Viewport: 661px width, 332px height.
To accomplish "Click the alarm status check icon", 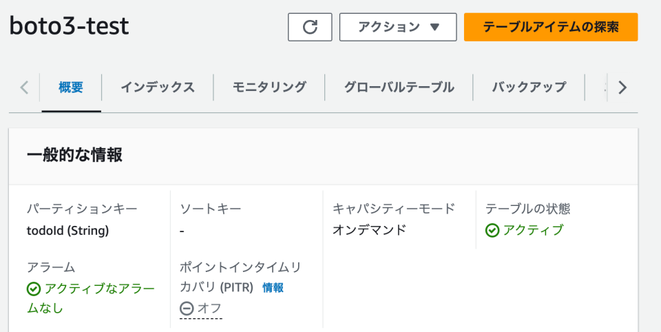I will 34,289.
